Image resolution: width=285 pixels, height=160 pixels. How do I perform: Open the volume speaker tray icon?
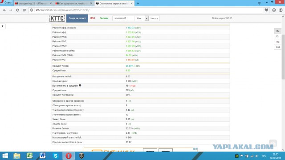(x=256, y=156)
